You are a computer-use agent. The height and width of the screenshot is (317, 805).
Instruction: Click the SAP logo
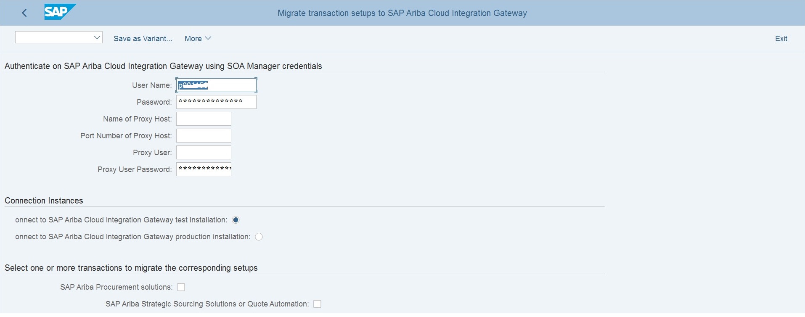coord(60,12)
